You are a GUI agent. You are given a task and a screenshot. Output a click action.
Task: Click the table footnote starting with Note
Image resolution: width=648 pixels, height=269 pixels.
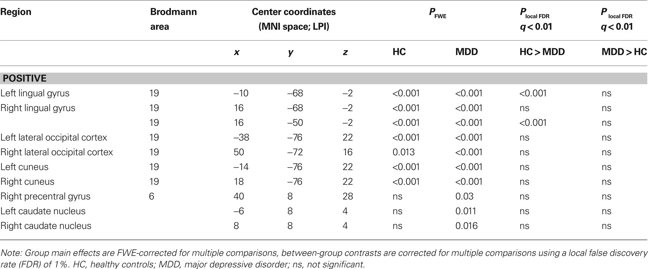coord(323,258)
